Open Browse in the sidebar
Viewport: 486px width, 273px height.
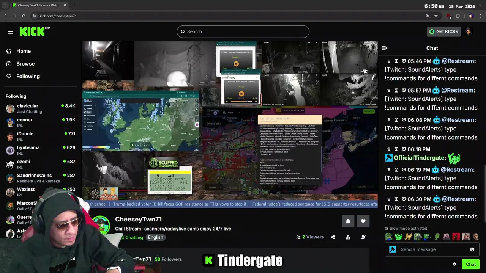tap(25, 64)
